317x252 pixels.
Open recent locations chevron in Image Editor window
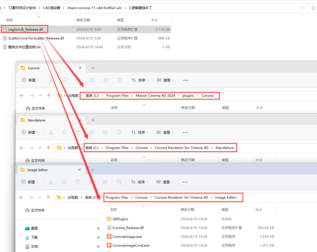40,197
